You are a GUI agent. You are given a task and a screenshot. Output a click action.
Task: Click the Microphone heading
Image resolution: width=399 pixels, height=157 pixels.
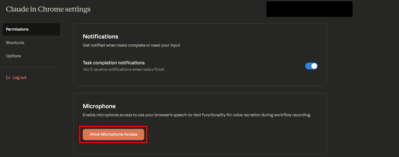pos(99,106)
